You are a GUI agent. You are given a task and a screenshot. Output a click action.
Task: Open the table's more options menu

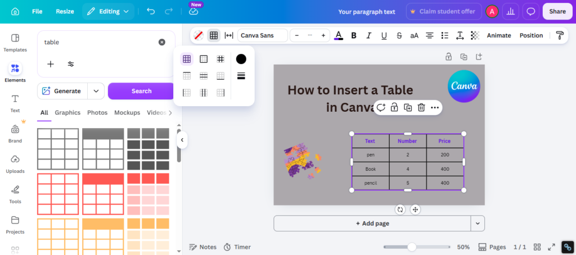[435, 107]
